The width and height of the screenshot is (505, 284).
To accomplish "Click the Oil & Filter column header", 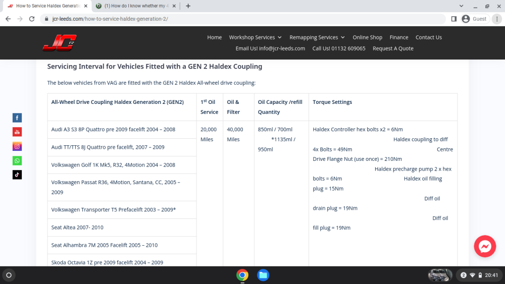I will click(x=239, y=107).
